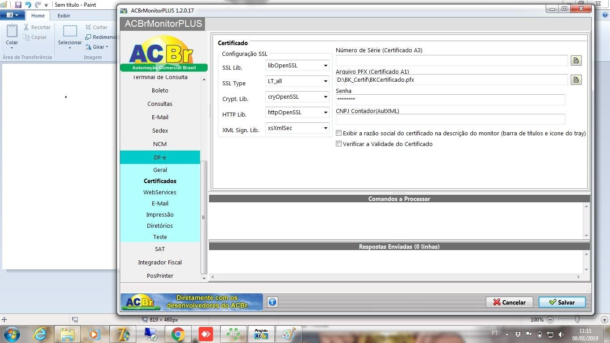Show hidden system tray icons

pyautogui.click(x=507, y=334)
